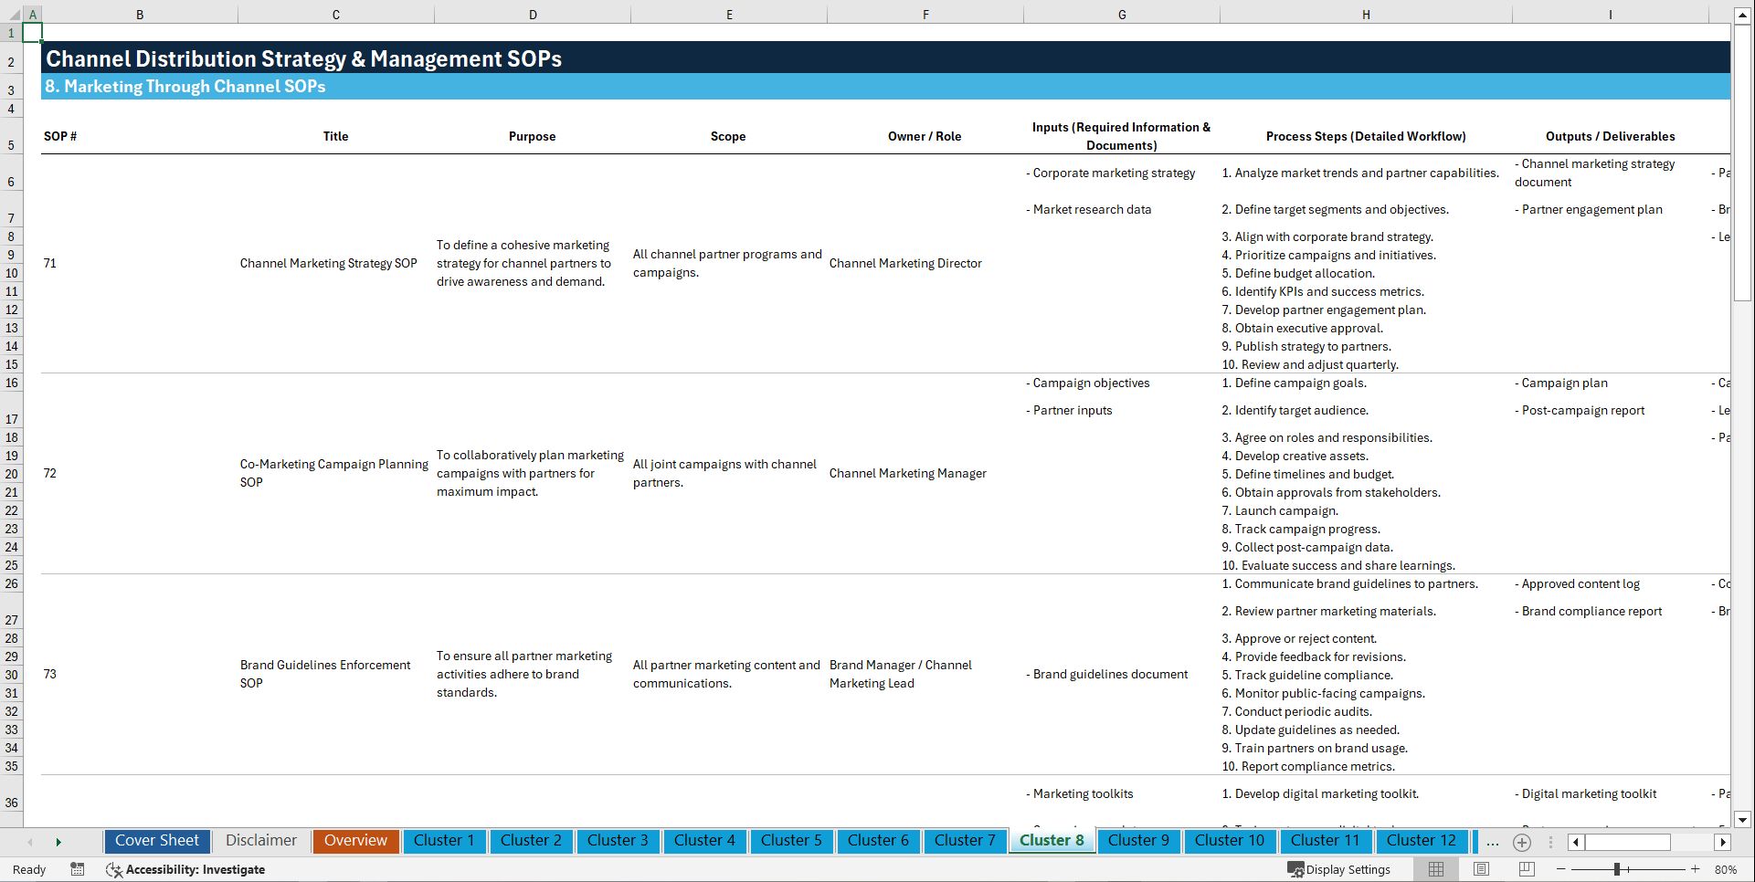This screenshot has width=1755, height=882.
Task: Click the 80% zoom level indicator
Action: coord(1726,869)
